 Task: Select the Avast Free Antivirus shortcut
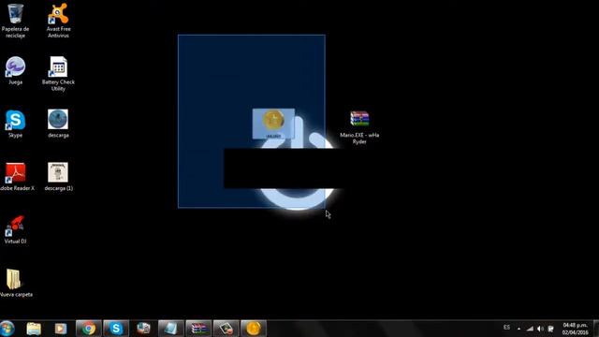[58, 20]
